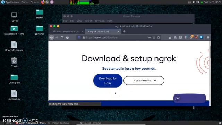The height and width of the screenshot is (125, 222).
Task: Close the ngrok - download tab
Action: pos(119,32)
